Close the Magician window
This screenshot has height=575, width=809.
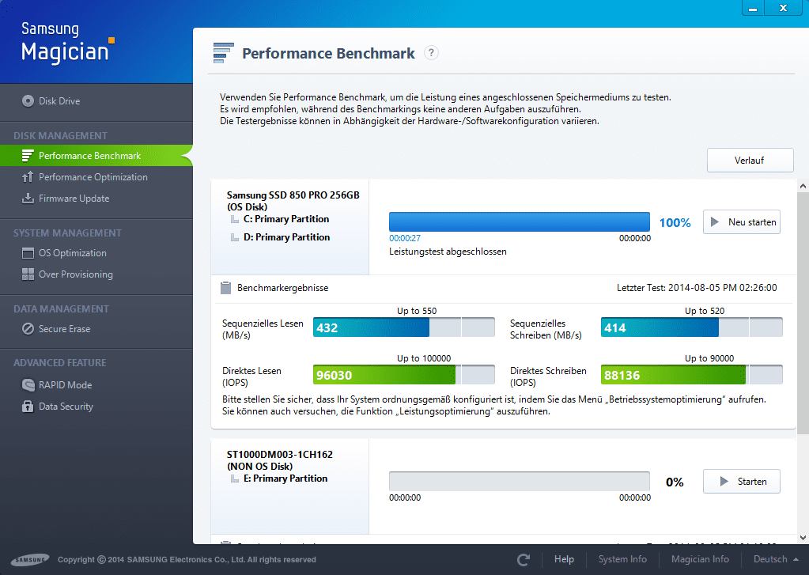point(783,8)
